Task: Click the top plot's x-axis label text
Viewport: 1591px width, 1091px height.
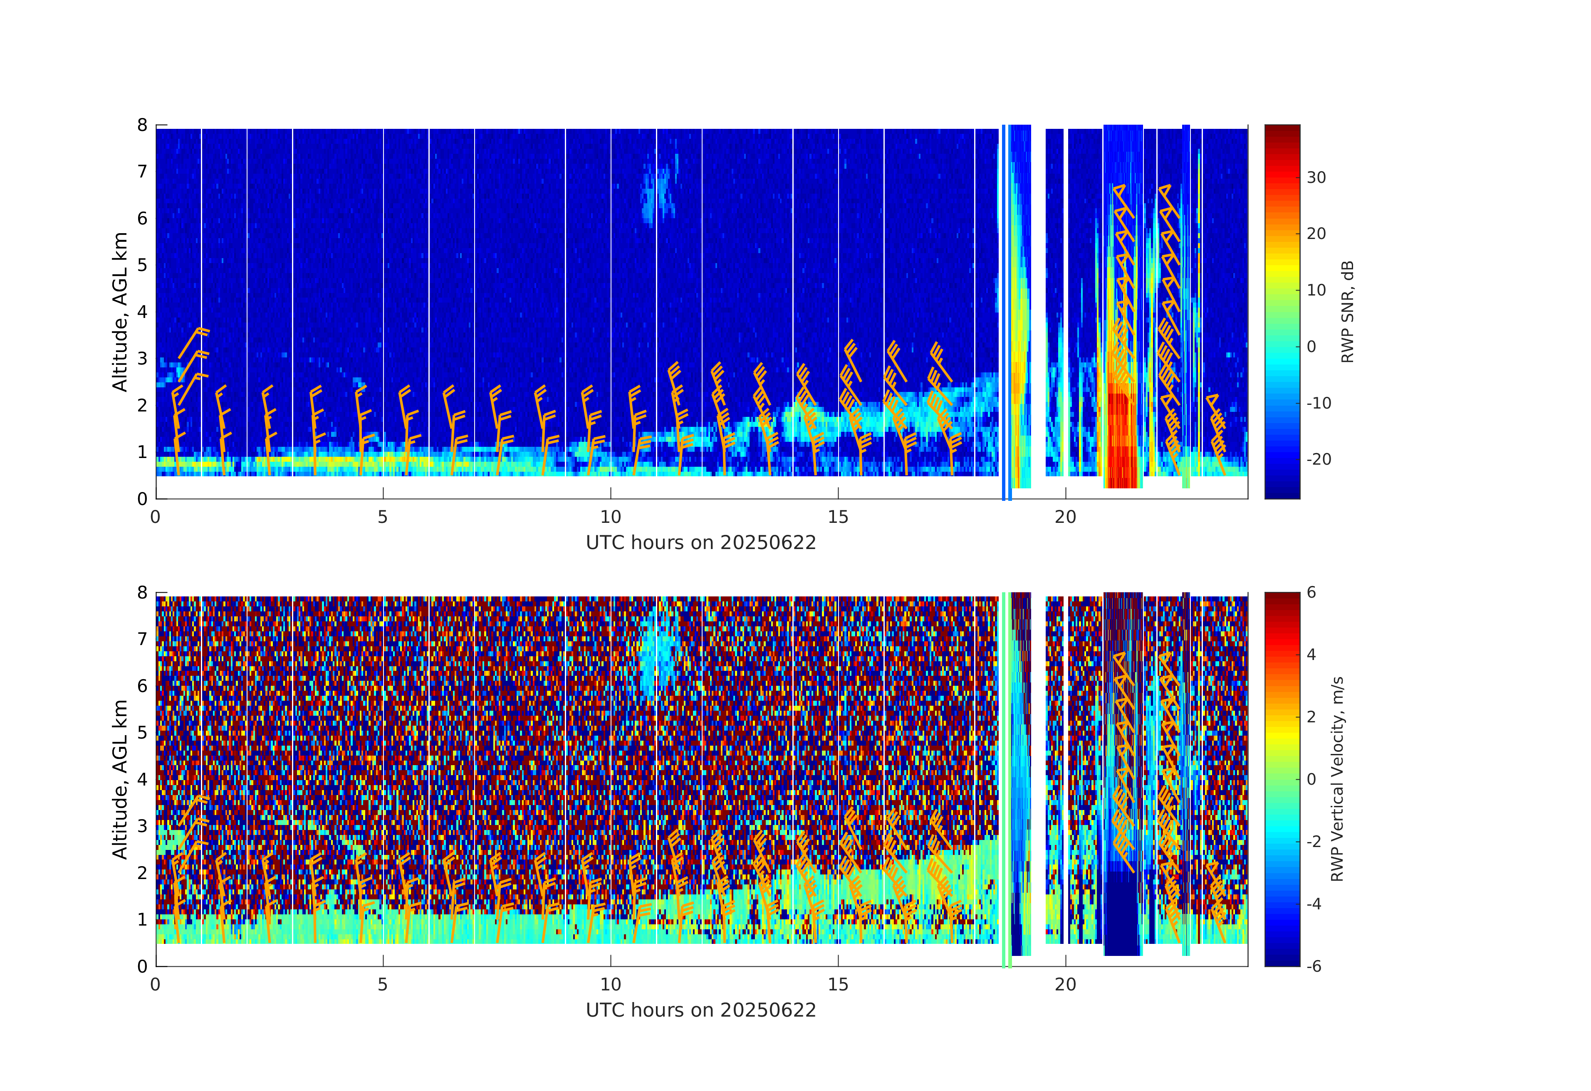Action: [x=700, y=542]
